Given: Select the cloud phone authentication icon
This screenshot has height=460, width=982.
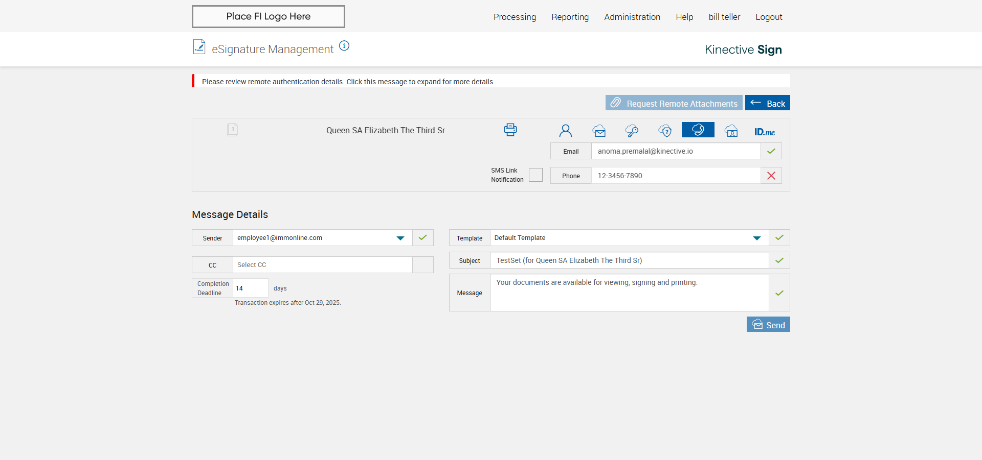Looking at the screenshot, I should 698,130.
